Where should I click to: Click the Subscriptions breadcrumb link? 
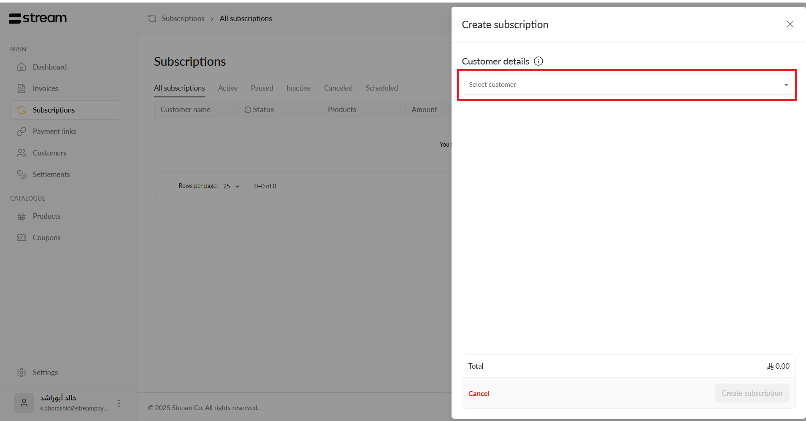[183, 19]
